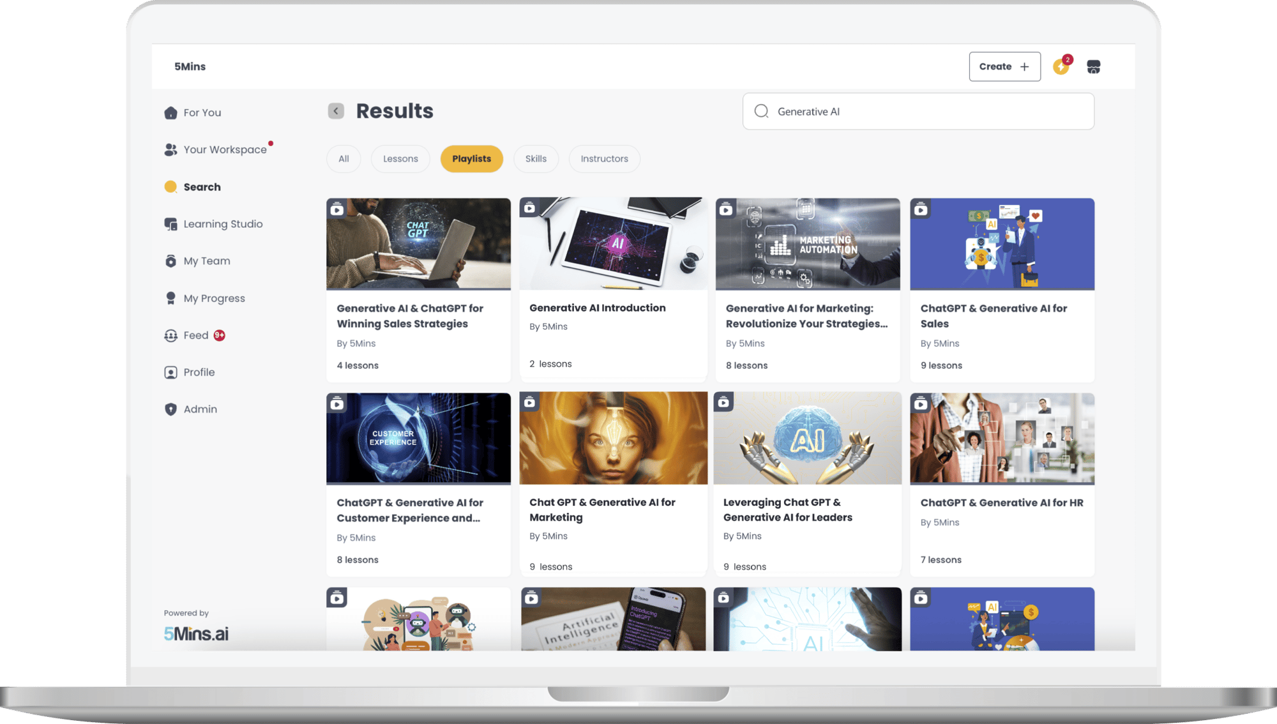Image resolution: width=1277 pixels, height=724 pixels.
Task: Click 'By 5Mins' under ChatGPT for Sales
Action: (x=939, y=343)
